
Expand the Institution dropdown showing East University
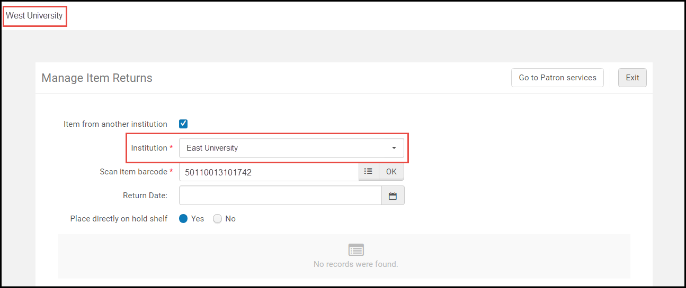tap(291, 148)
